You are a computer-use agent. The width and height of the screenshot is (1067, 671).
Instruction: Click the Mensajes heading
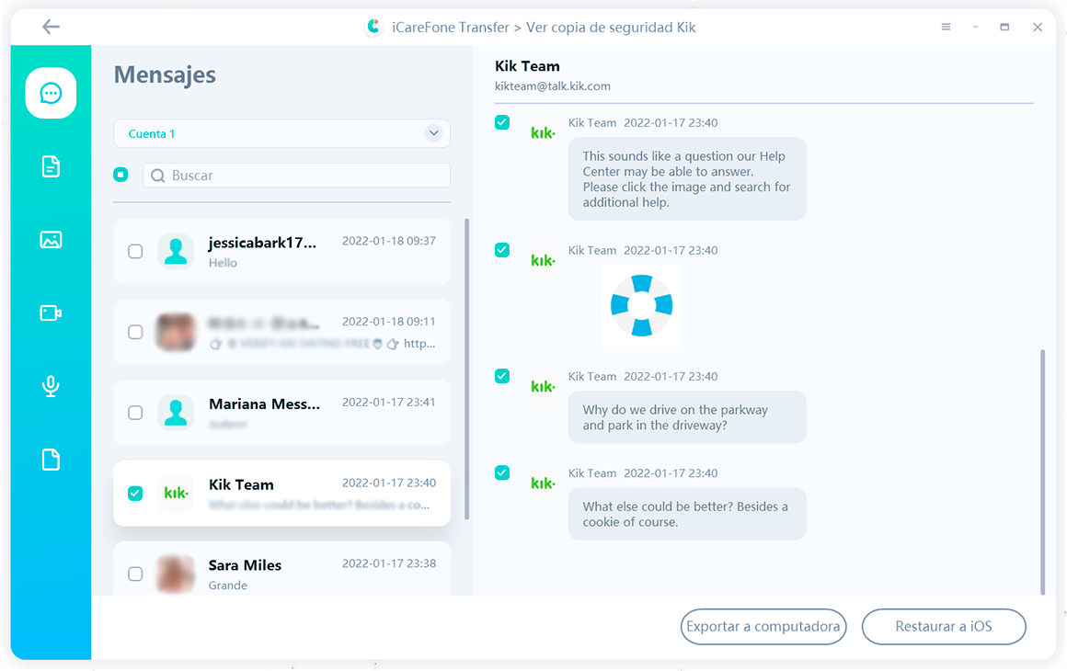tap(165, 74)
